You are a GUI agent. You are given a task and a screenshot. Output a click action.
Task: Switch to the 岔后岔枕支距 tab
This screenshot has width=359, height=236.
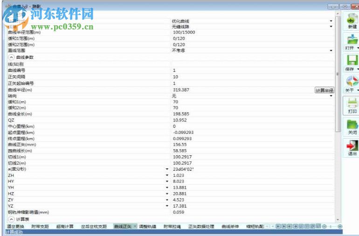[94, 226]
